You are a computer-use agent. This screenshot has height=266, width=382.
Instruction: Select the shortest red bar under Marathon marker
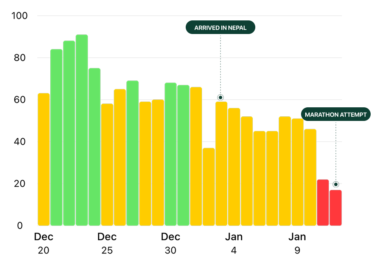336,208
